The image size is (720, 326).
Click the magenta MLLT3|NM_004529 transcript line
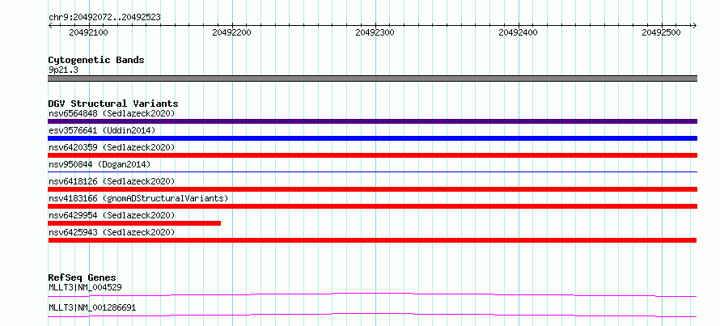tap(372, 294)
